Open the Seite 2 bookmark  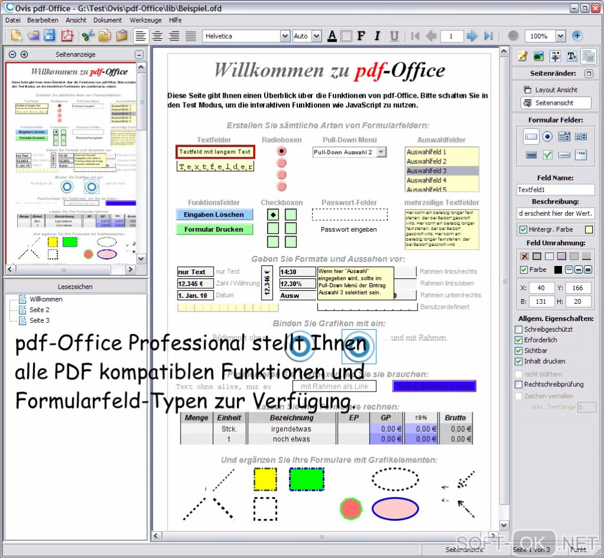(x=39, y=310)
